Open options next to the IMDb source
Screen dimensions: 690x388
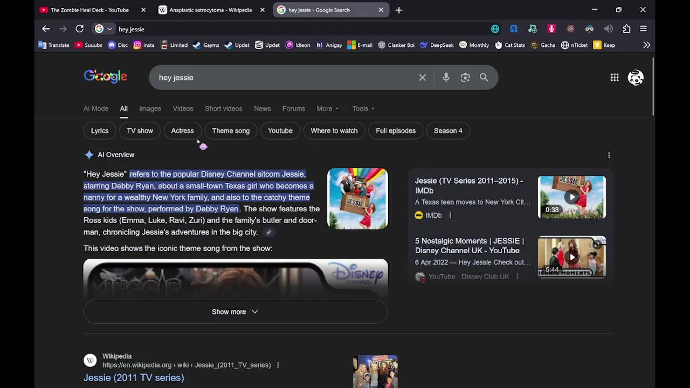tap(450, 216)
